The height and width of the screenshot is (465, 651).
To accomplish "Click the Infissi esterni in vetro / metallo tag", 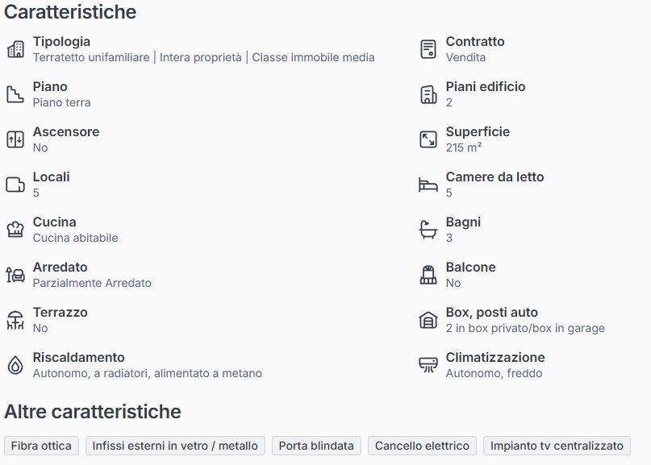I will (x=175, y=446).
